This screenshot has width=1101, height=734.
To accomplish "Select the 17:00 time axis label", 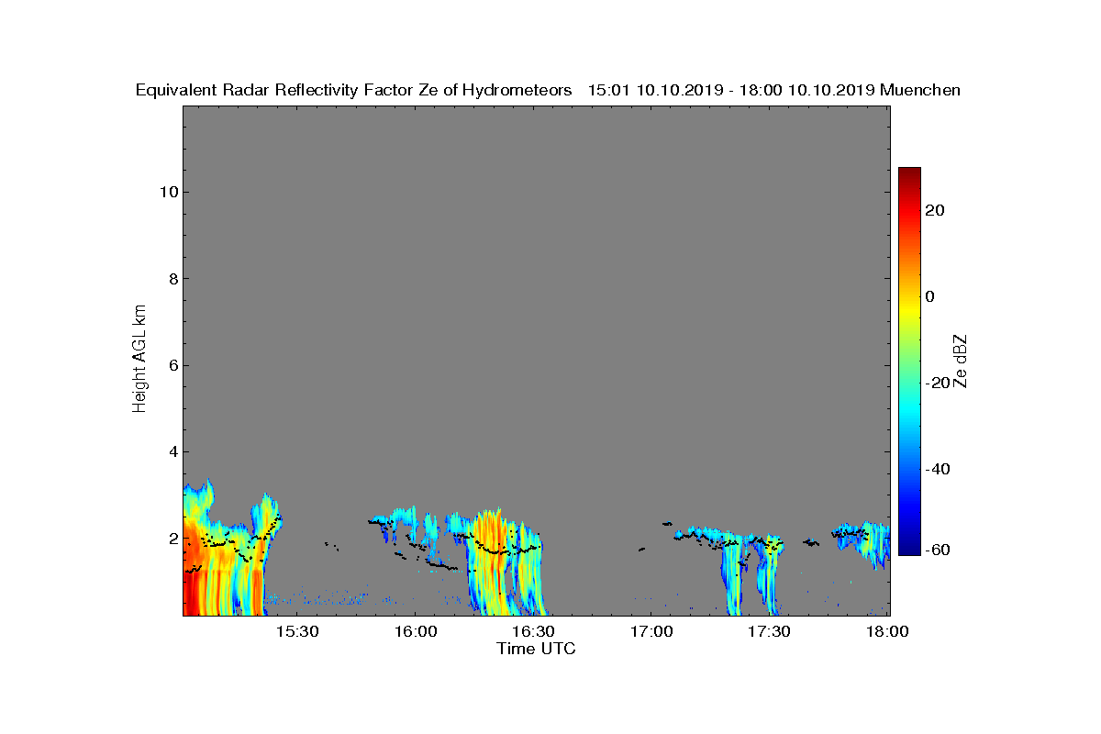I will coord(651,632).
